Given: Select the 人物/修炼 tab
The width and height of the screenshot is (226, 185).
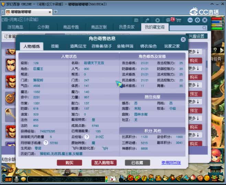Looking at the screenshot, I should [x=32, y=46].
